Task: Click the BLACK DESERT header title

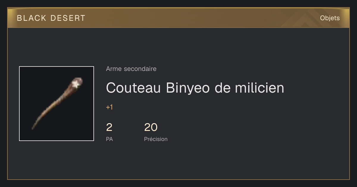Action: [51, 18]
